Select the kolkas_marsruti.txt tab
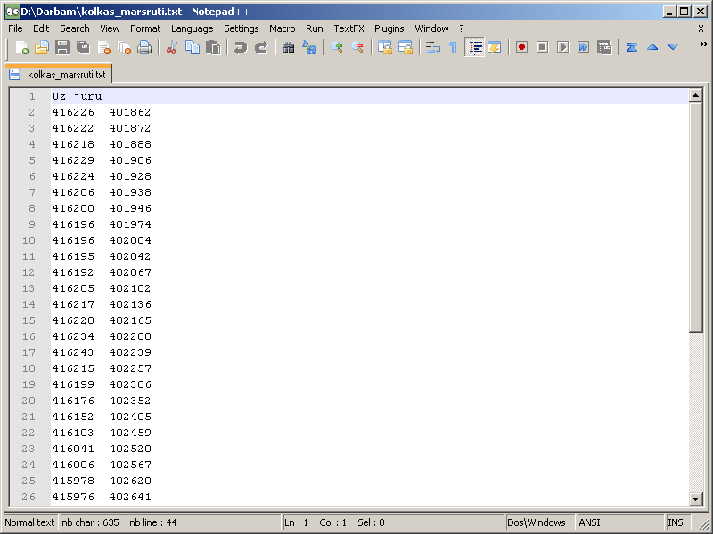The width and height of the screenshot is (713, 534). [59, 75]
